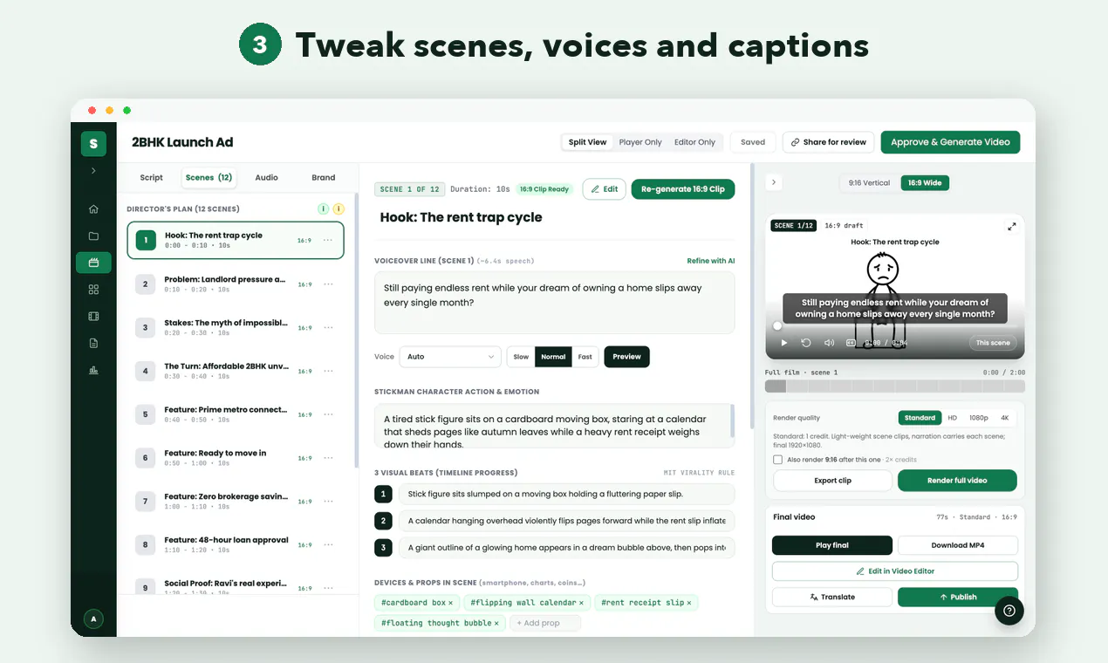
Task: Click the video player seek bar handle
Action: [777, 326]
